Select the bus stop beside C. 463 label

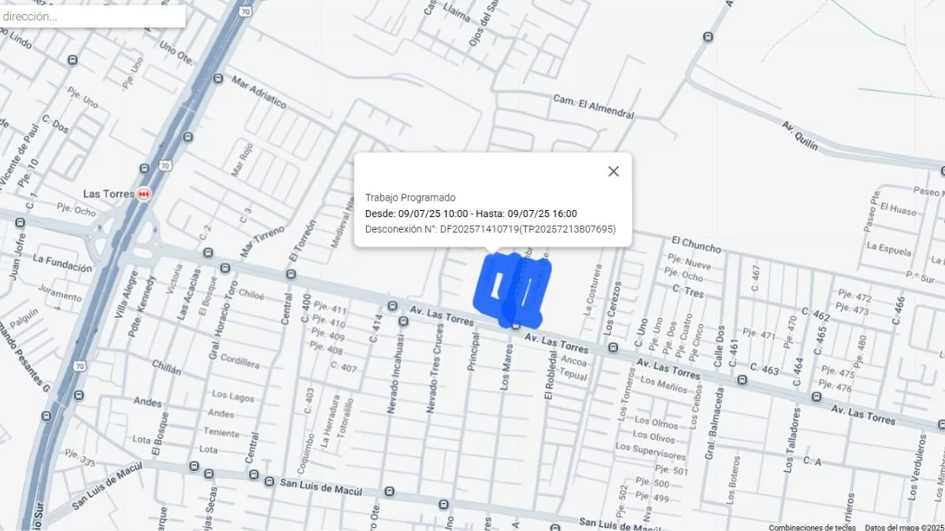tap(742, 380)
